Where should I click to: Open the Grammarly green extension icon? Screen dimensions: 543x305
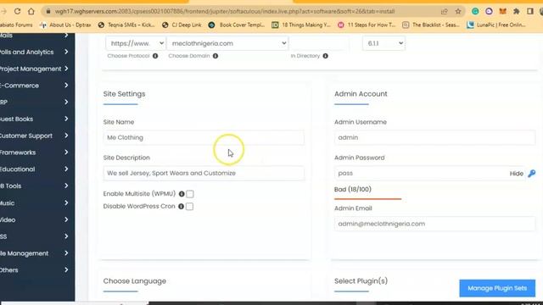pyautogui.click(x=475, y=11)
